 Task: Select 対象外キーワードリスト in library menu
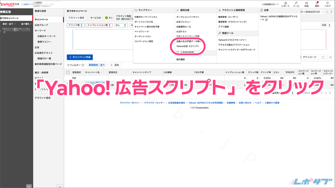pos(146,17)
